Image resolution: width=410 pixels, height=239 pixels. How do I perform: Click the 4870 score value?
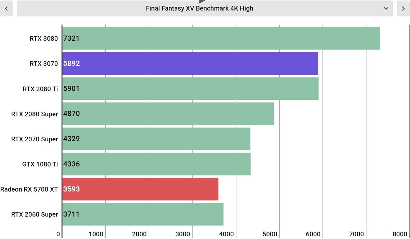pos(72,114)
